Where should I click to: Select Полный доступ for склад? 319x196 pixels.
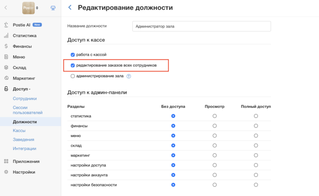pyautogui.click(x=256, y=146)
